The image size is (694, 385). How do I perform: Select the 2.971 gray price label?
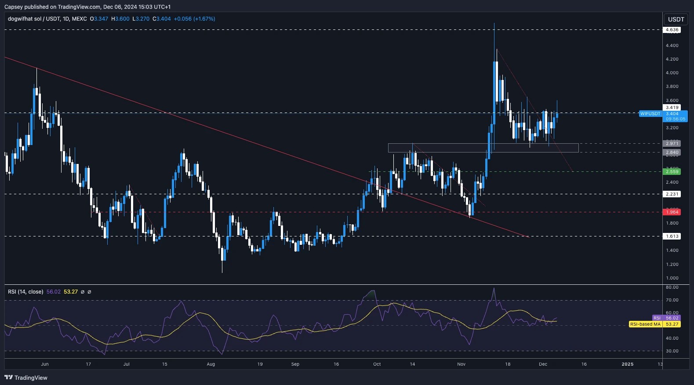672,143
